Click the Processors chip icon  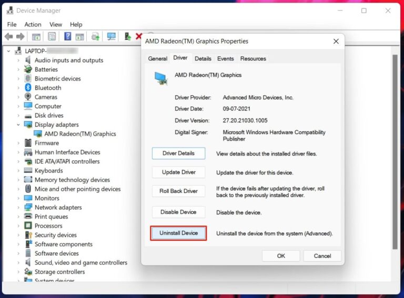28,225
